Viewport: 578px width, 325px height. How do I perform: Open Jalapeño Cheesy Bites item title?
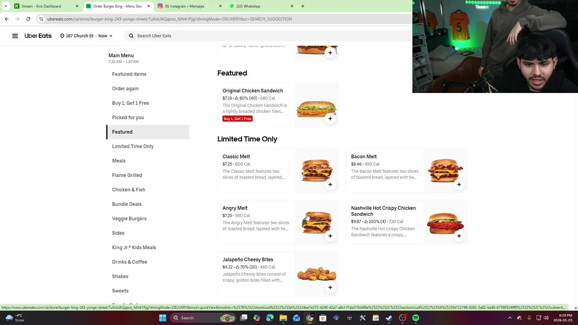[x=247, y=260]
